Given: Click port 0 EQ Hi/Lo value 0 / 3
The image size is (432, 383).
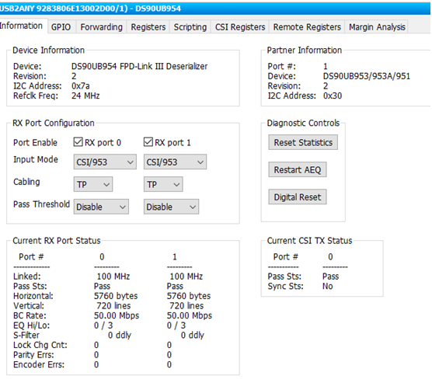Looking at the screenshot, I should 103,326.
